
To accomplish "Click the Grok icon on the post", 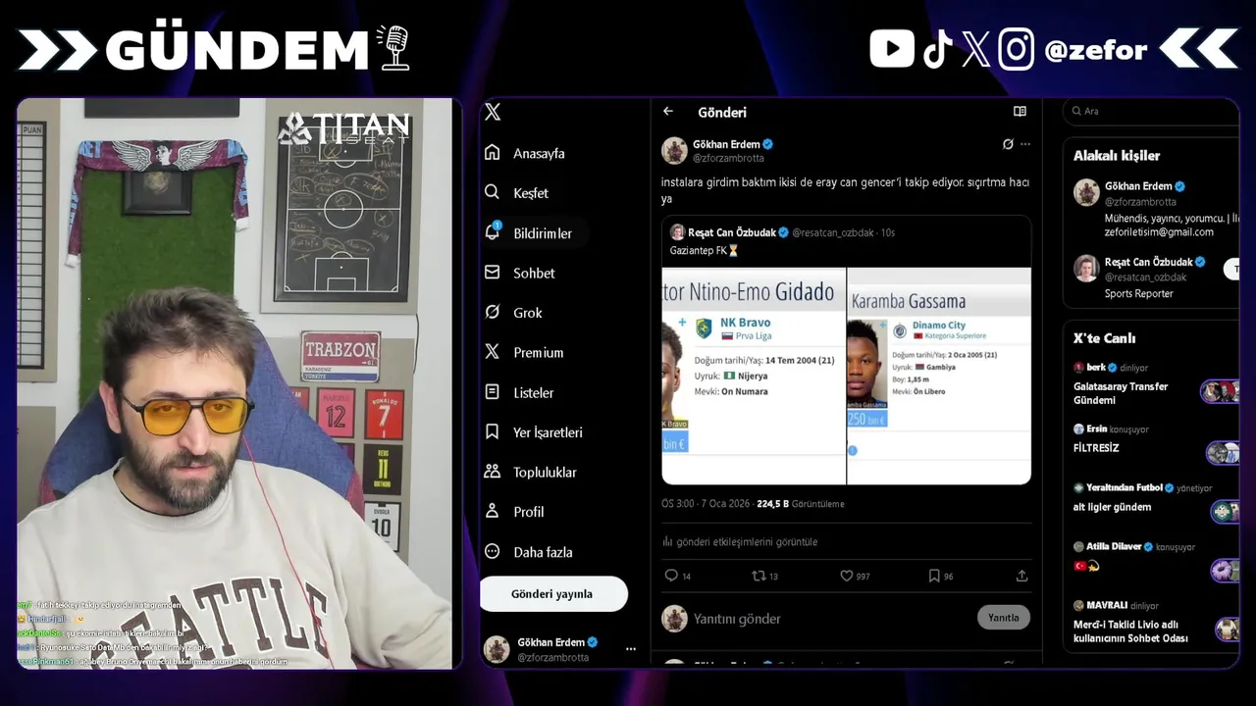I will pyautogui.click(x=1008, y=144).
